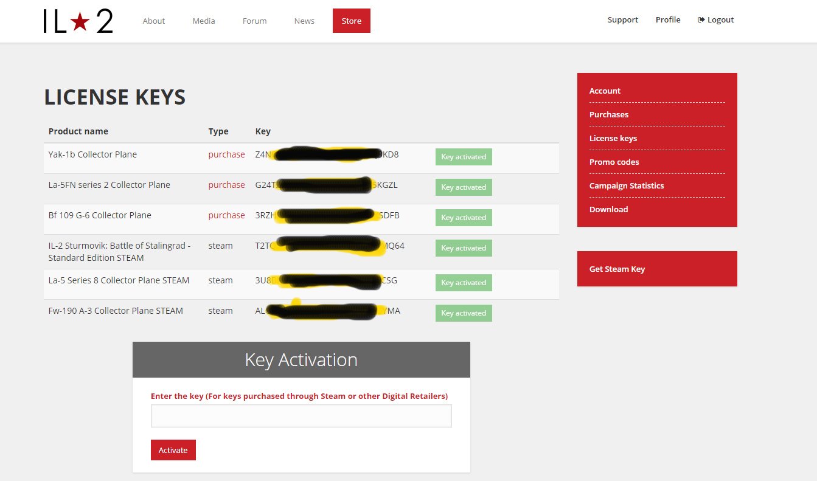Focus the key entry input field
Viewport: 817px width, 481px height.
(x=301, y=416)
